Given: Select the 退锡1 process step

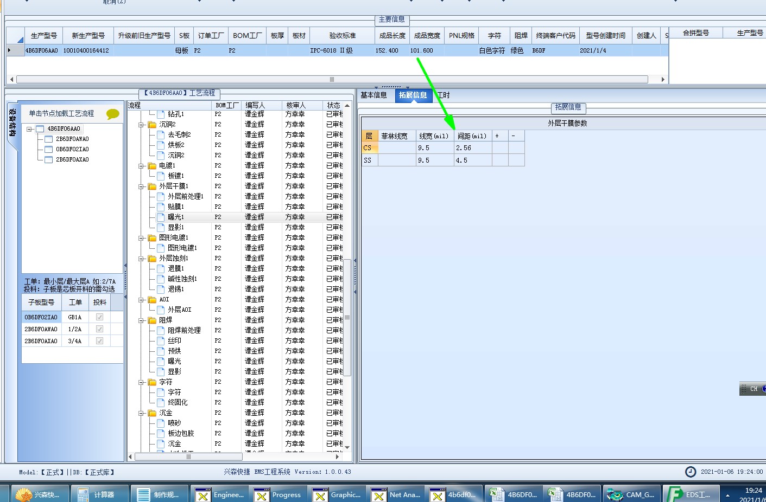Looking at the screenshot, I should pyautogui.click(x=175, y=289).
